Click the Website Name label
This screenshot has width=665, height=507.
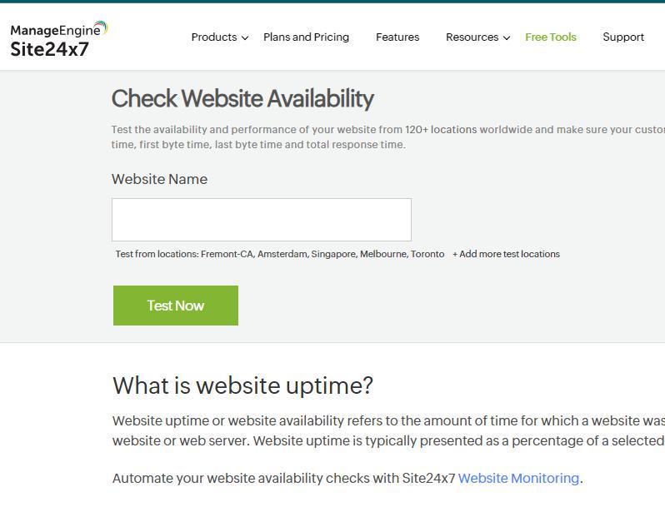159,179
